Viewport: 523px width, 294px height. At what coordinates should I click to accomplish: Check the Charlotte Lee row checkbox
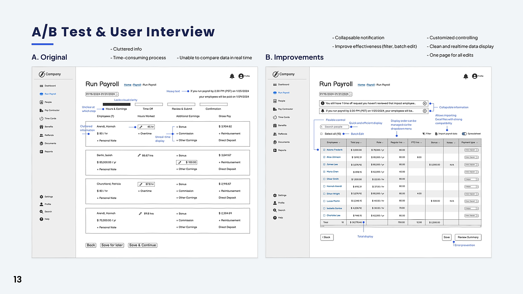point(324,216)
